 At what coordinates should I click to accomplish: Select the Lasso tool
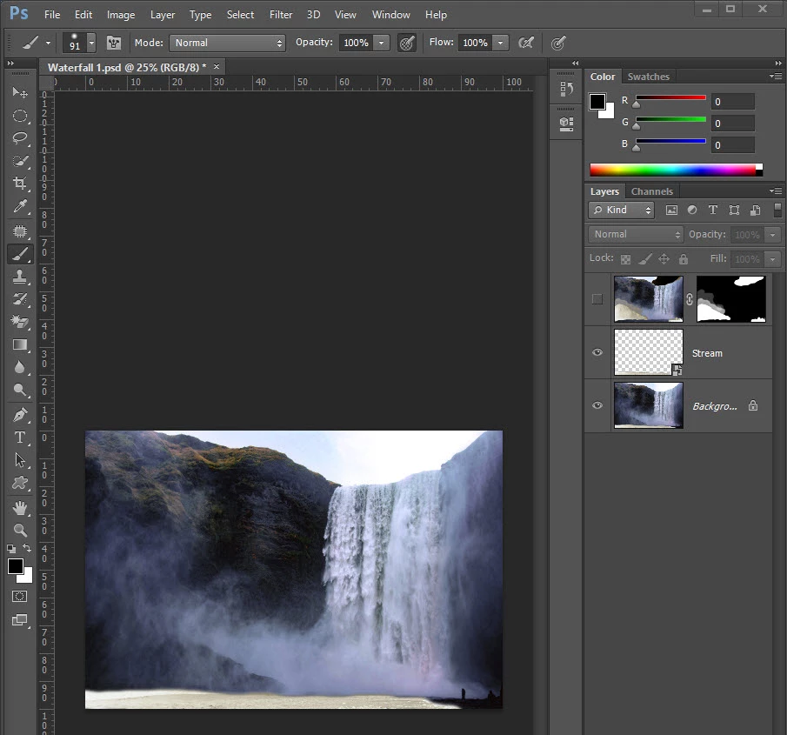[x=20, y=138]
